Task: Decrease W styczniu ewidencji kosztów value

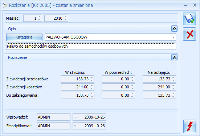Action: tap(92, 89)
